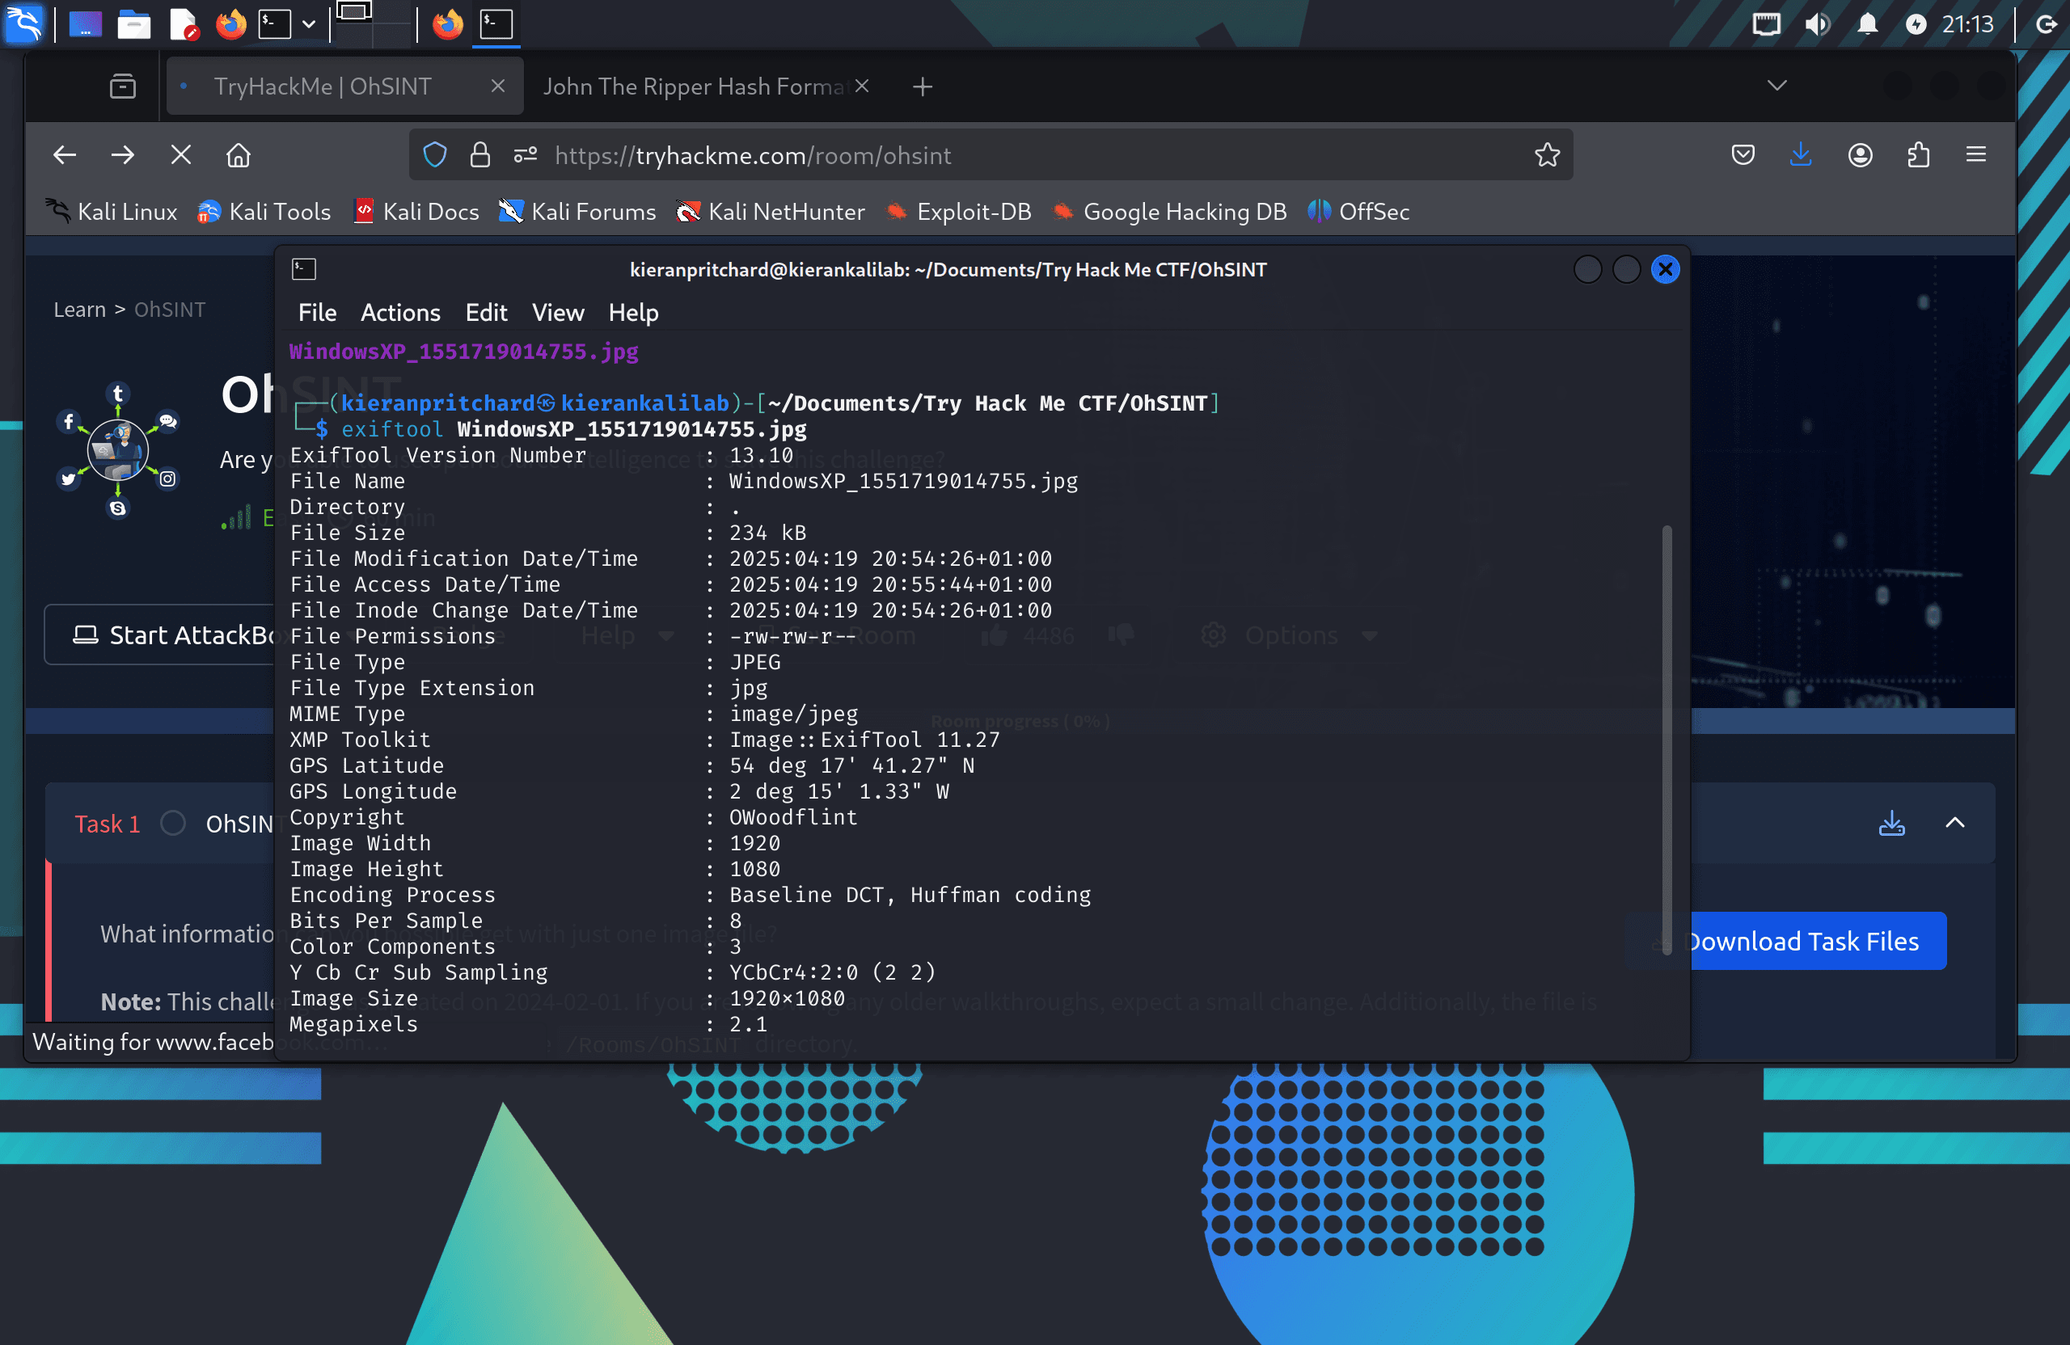Close the John The Ripper tab
The image size is (2070, 1345).
pos(862,86)
